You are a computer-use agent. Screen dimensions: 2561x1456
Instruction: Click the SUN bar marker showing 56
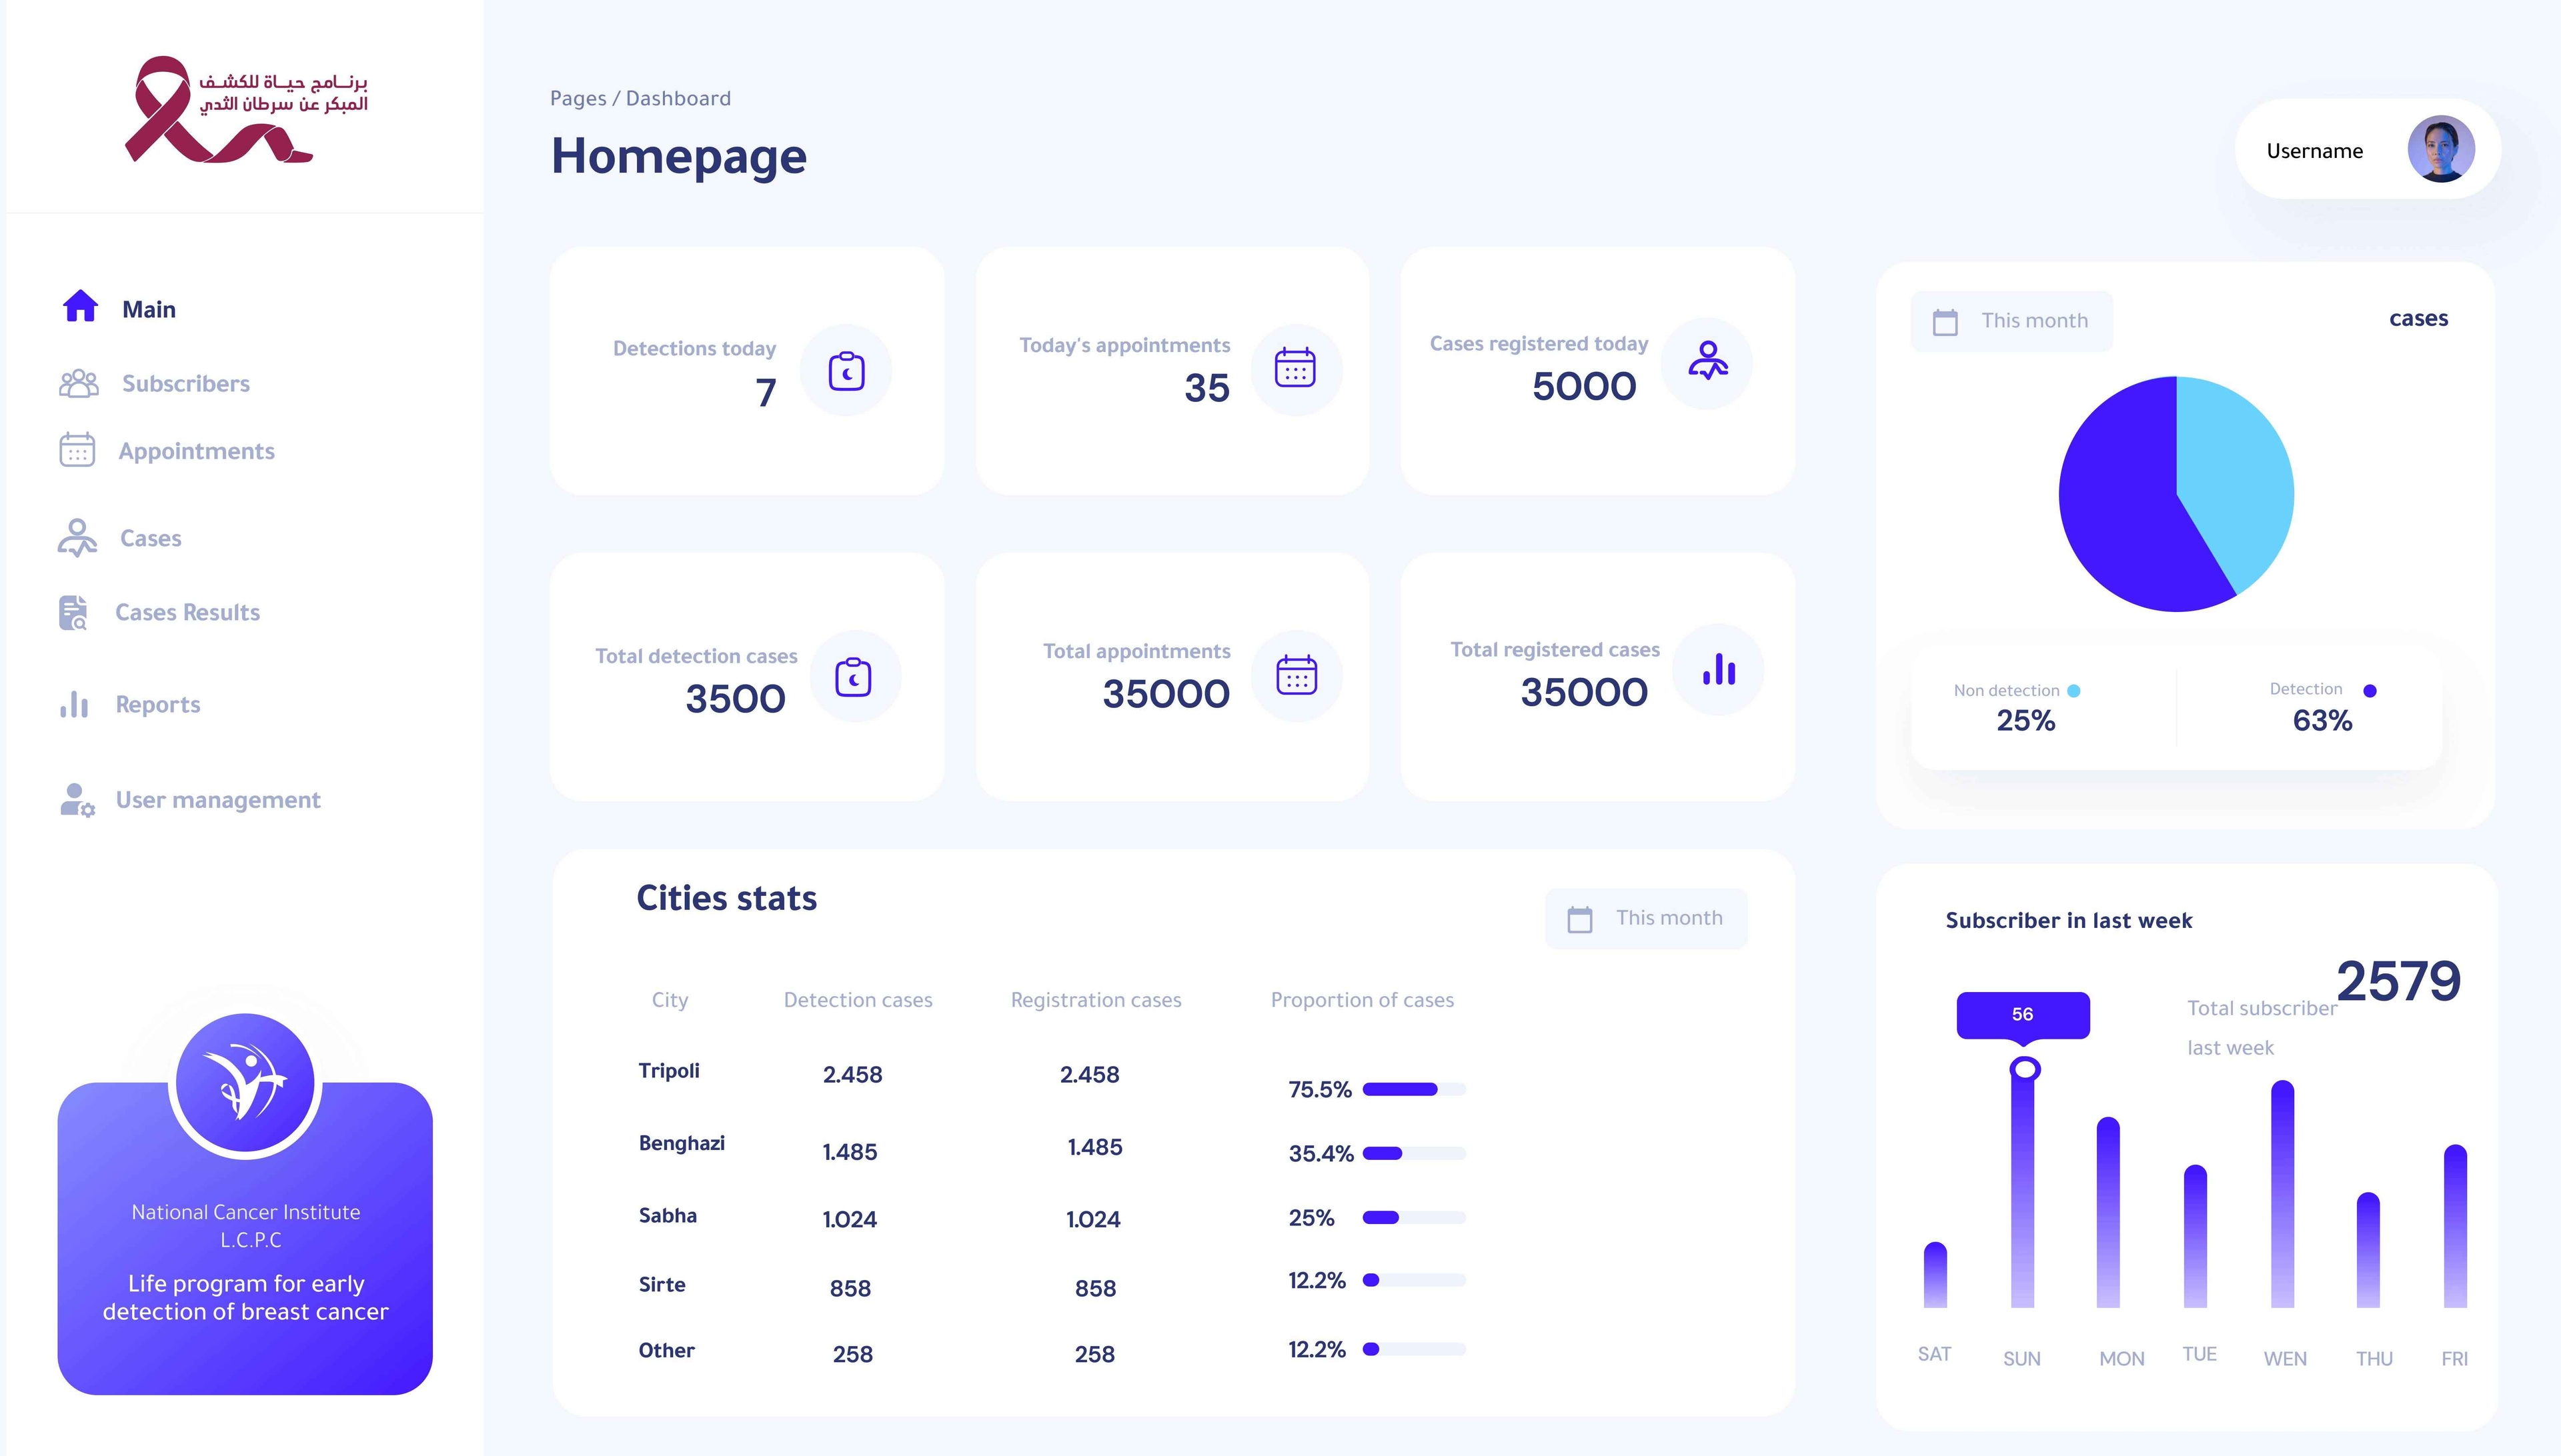click(x=2023, y=1069)
